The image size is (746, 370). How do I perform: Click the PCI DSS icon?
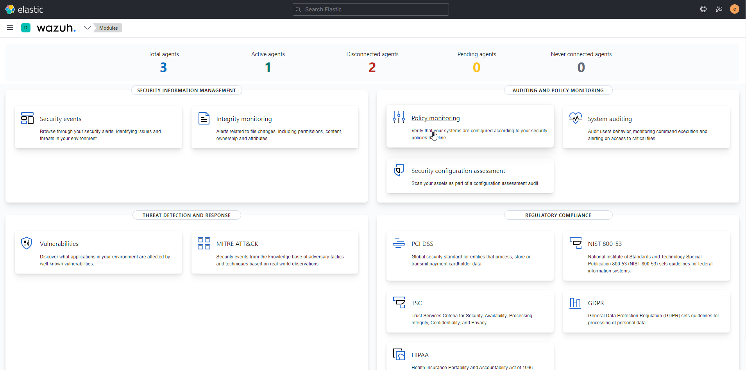pos(399,243)
